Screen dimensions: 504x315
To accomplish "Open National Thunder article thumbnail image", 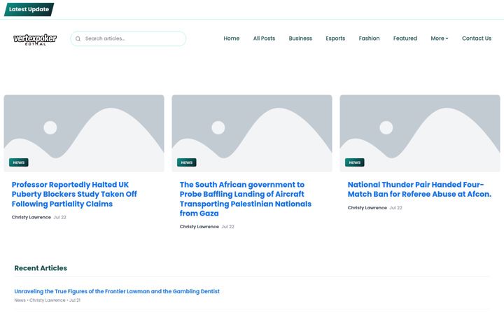I will [420, 133].
